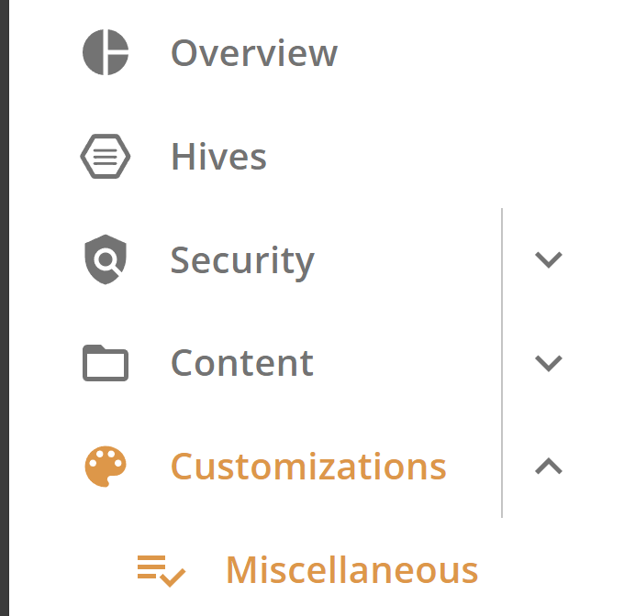Click the orange Customizations label
Image resolution: width=624 pixels, height=616 pixels.
click(308, 467)
